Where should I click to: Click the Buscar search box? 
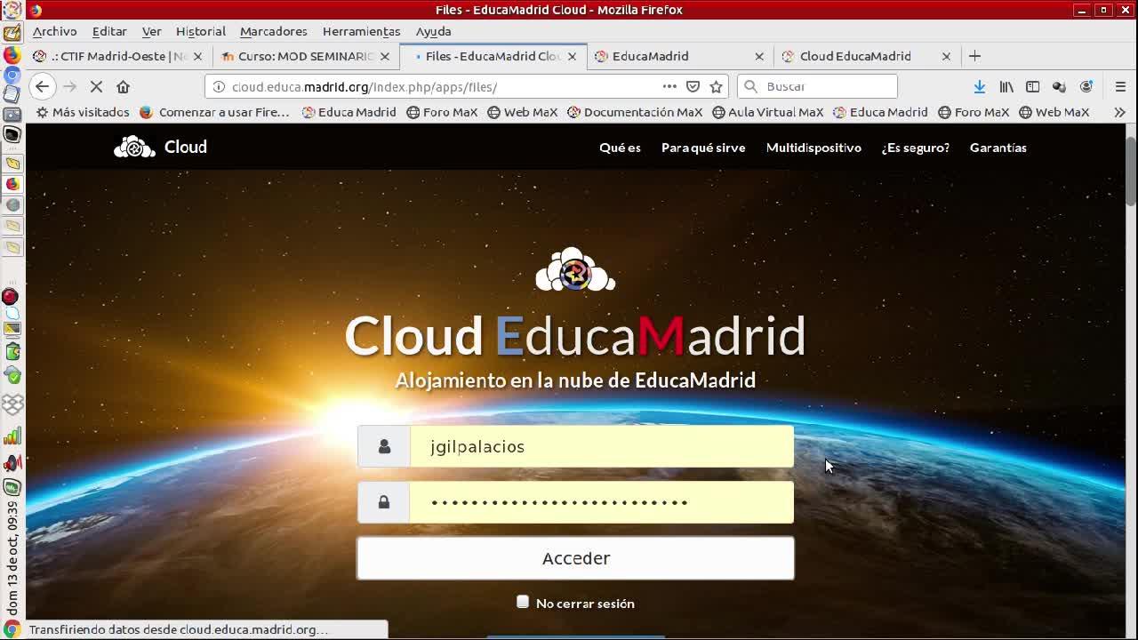pyautogui.click(x=817, y=86)
